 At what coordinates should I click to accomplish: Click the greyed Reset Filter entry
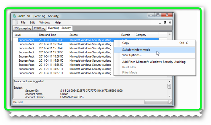155,67
